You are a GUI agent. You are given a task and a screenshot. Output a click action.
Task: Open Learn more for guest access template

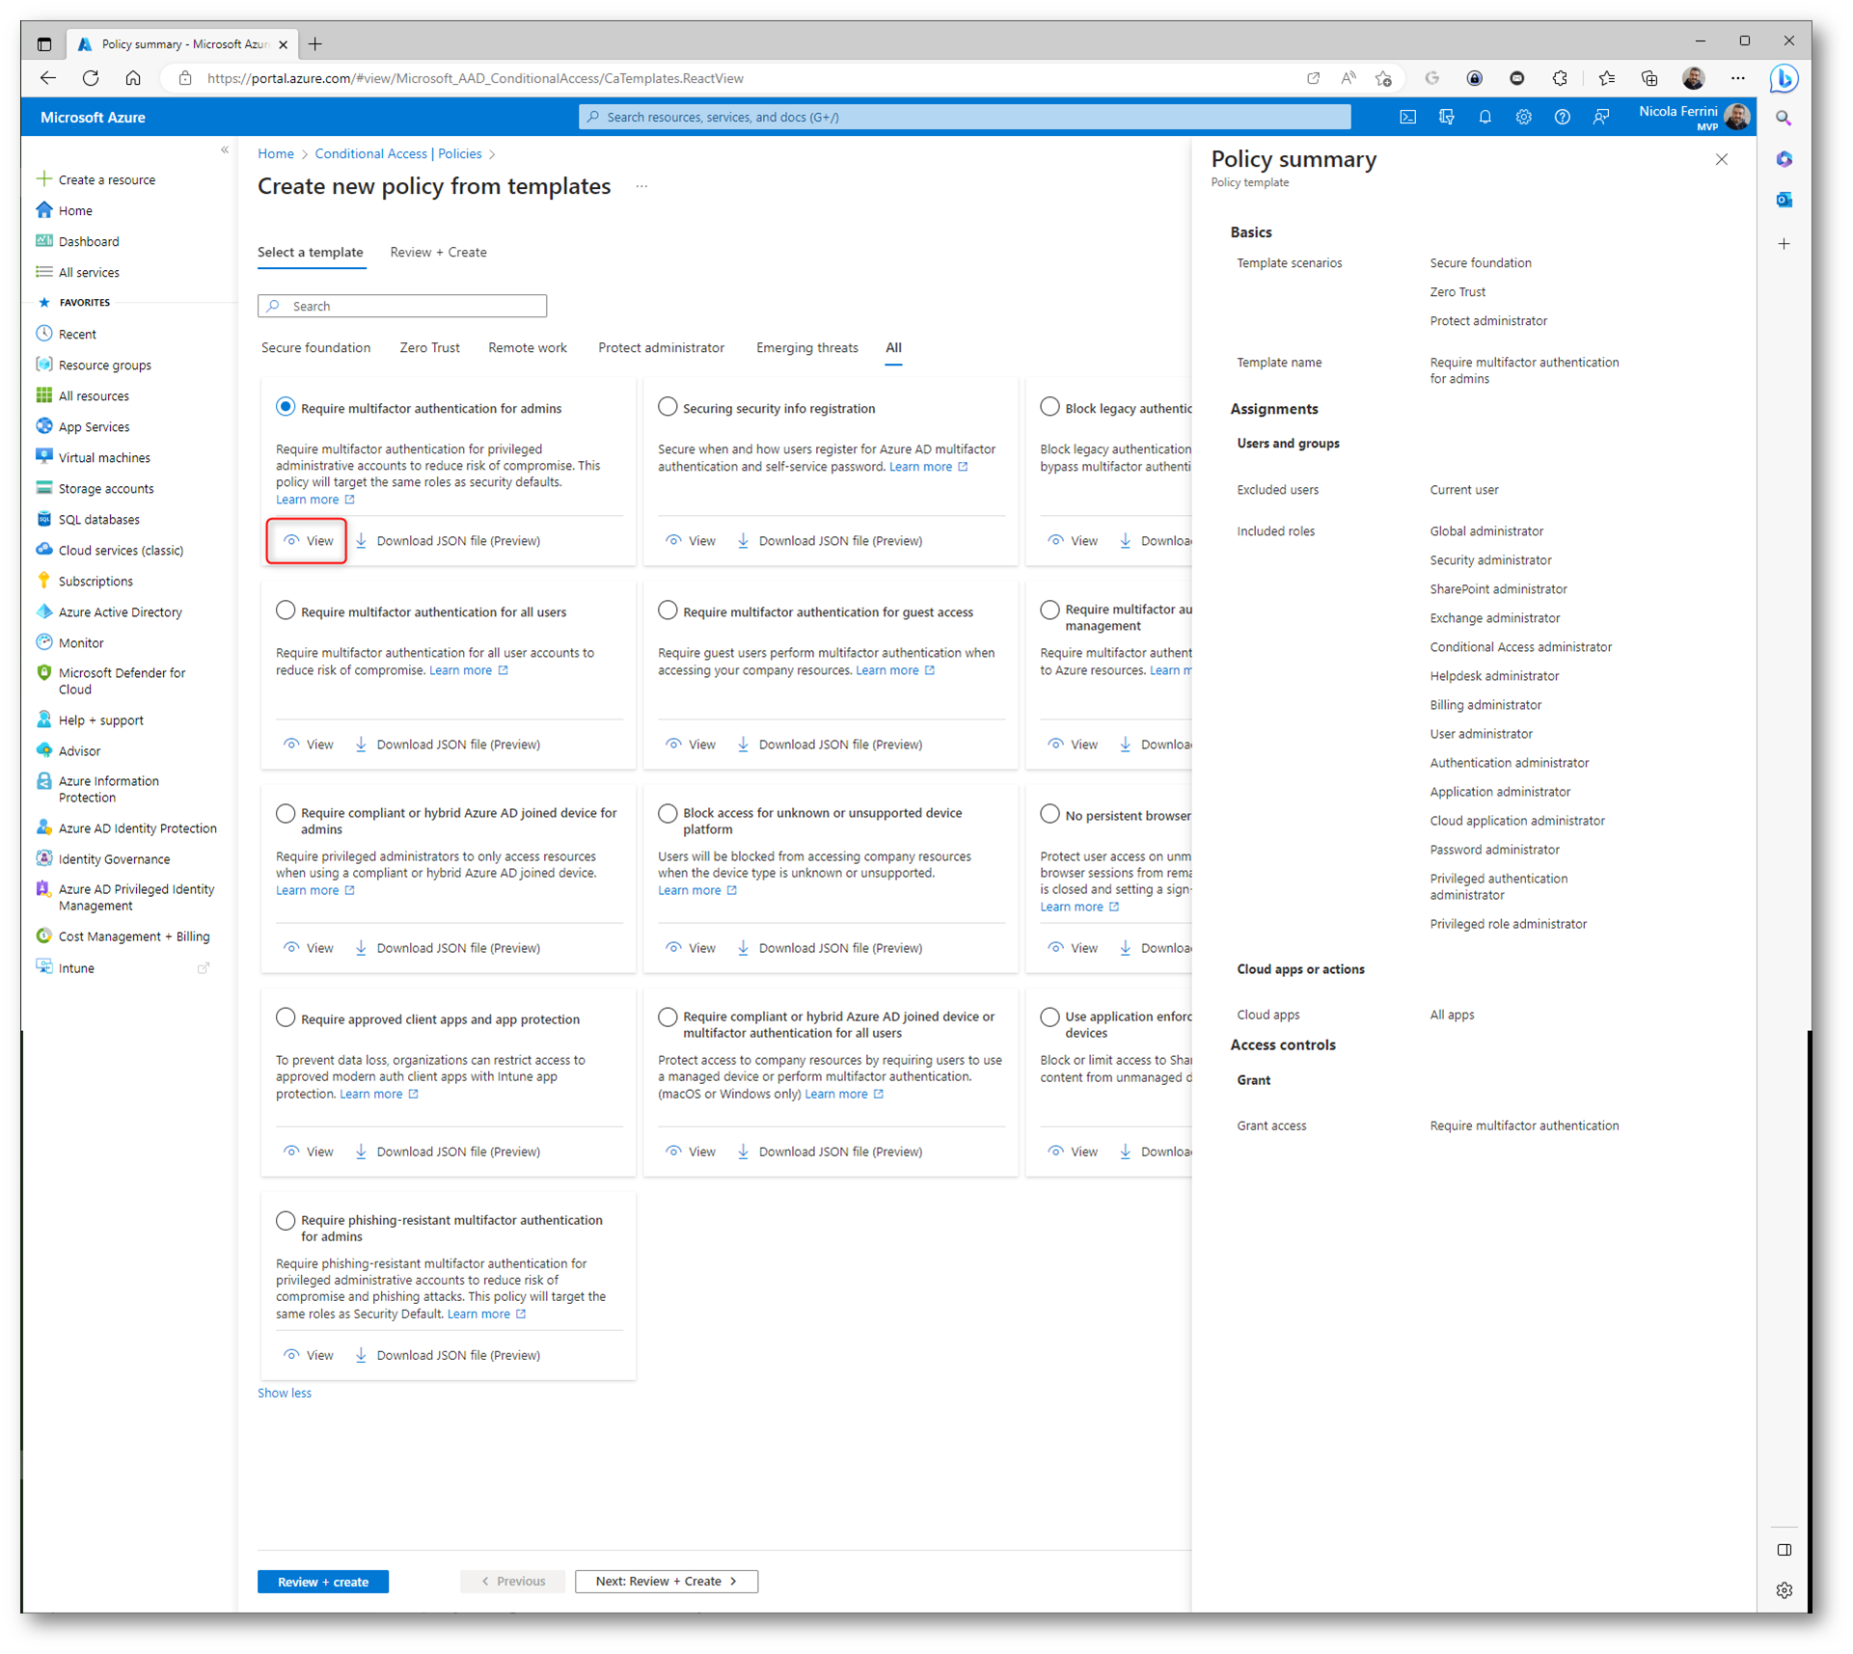coord(894,670)
